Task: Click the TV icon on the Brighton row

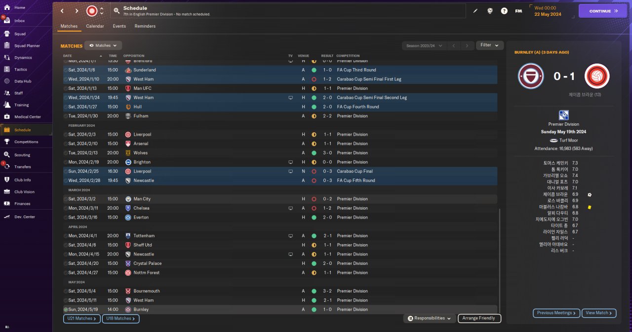Action: [x=290, y=162]
